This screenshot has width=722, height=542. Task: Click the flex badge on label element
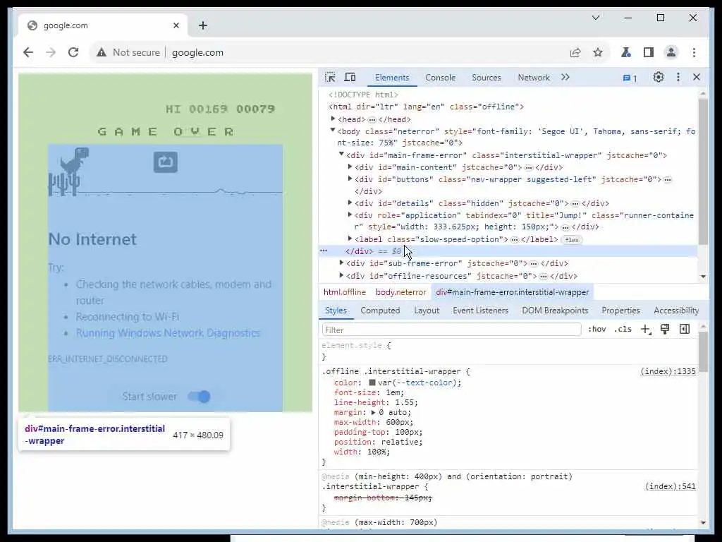pos(571,240)
